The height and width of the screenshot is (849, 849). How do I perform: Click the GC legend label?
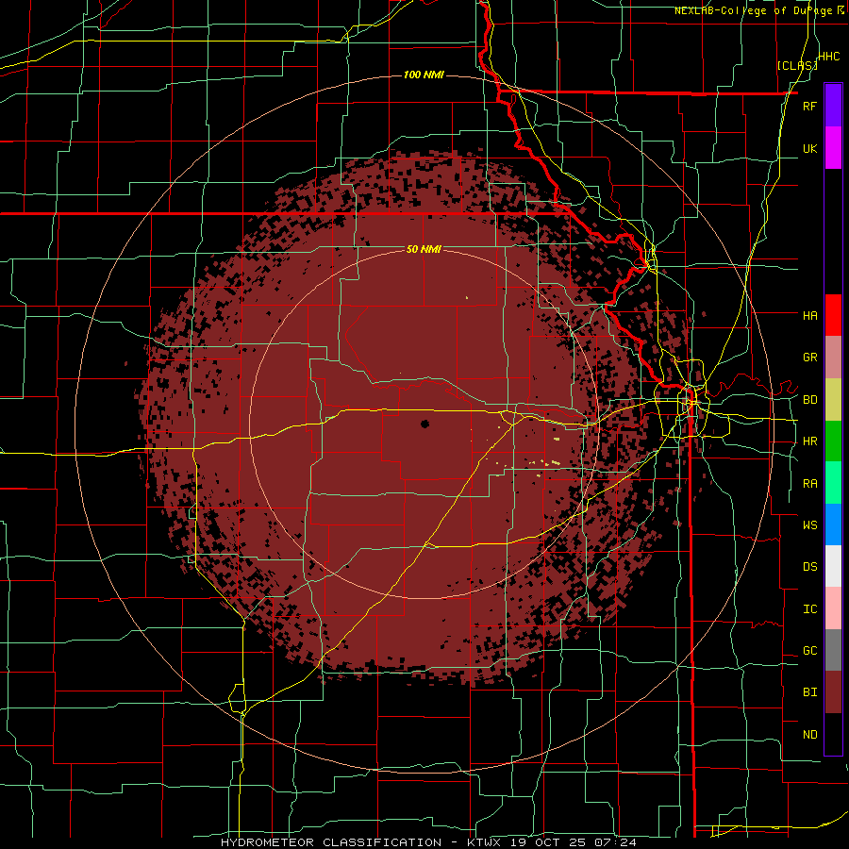[809, 651]
